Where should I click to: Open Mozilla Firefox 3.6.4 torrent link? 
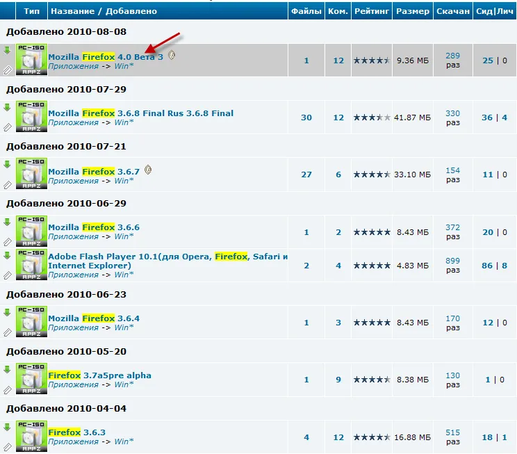click(x=94, y=318)
